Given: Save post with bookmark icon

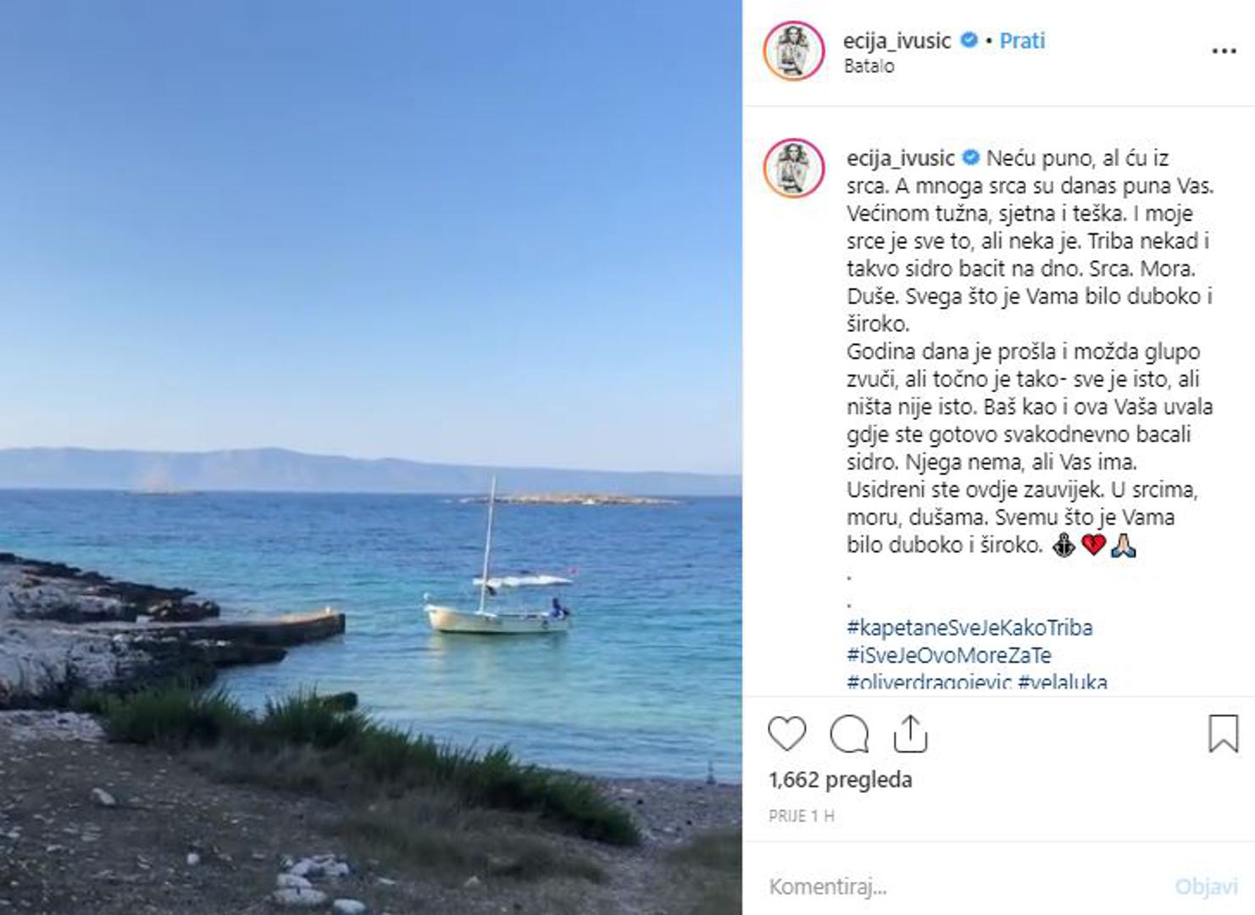Looking at the screenshot, I should [x=1224, y=734].
